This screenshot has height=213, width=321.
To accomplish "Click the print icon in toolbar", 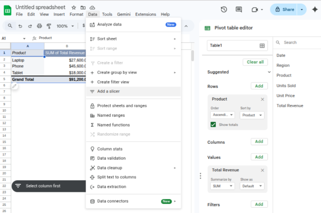I will (x=39, y=26).
